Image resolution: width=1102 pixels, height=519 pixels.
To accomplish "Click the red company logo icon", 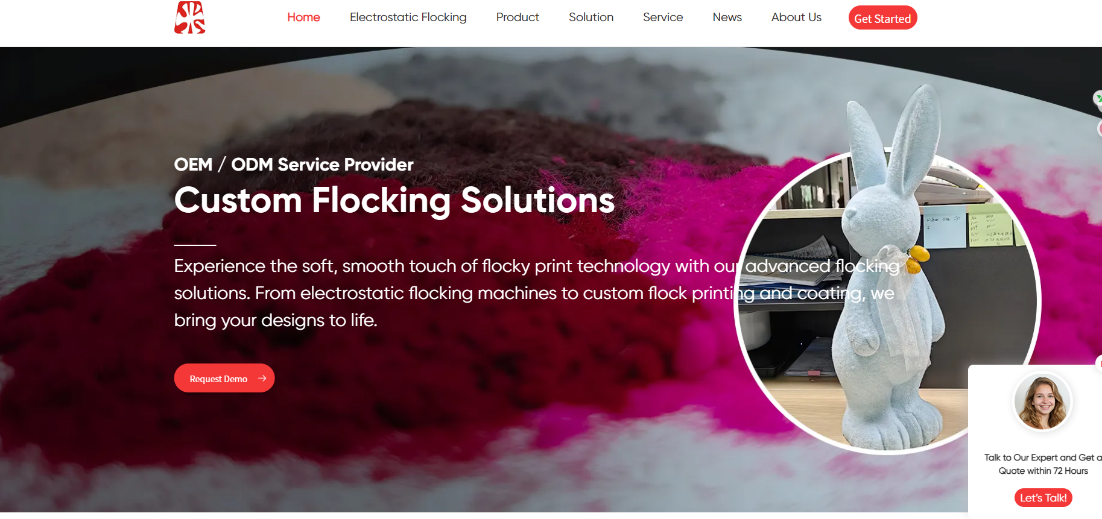I will pos(190,17).
